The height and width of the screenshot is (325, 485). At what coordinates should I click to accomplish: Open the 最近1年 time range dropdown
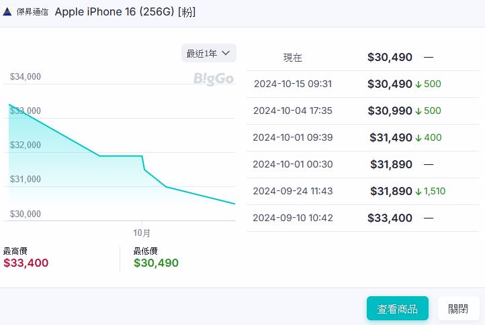coord(208,53)
